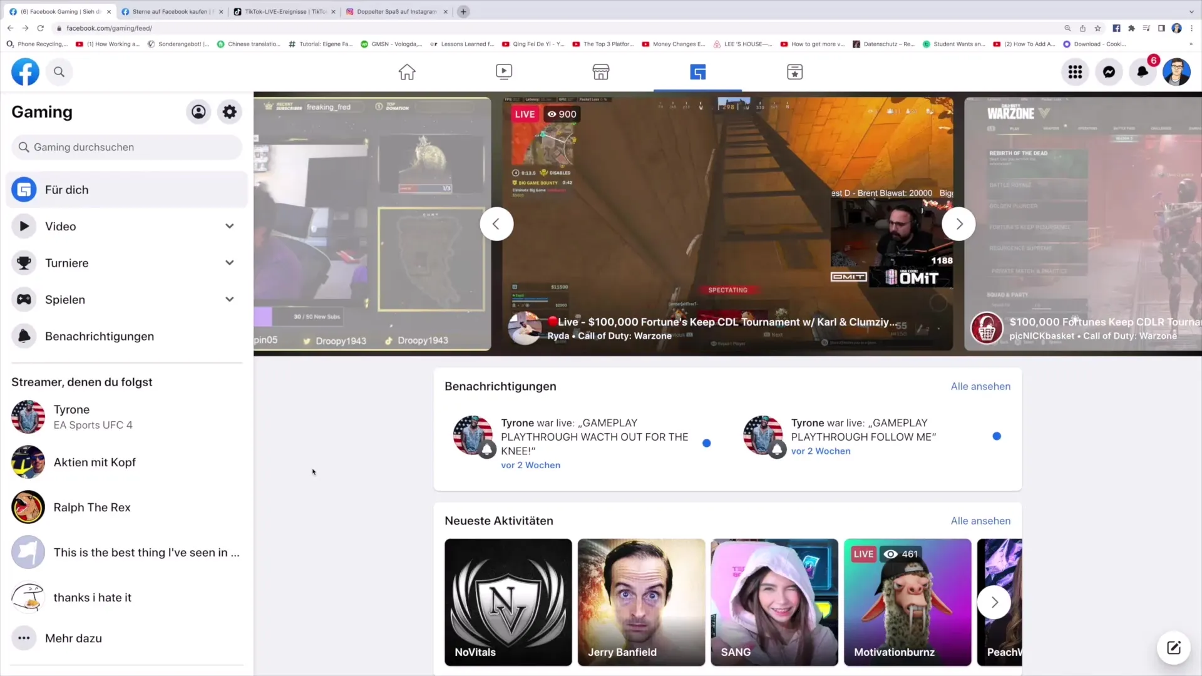Open streamer Aktien mit Kopf
Screen dimensions: 1202x676
coord(126,463)
